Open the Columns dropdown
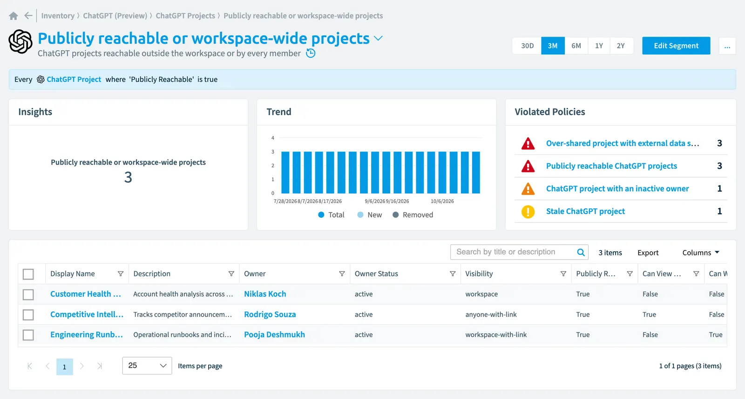745x399 pixels. (701, 253)
